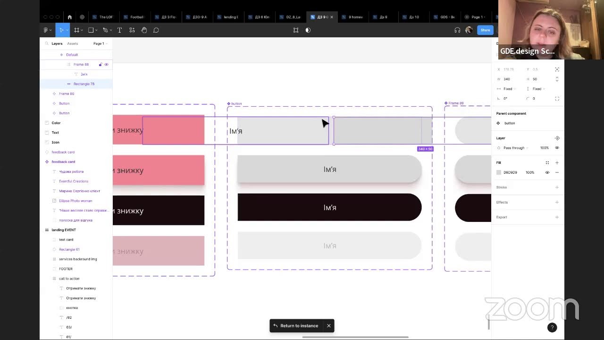604x340 pixels.
Task: Click the Edit object icon in toolbar
Action: [296, 30]
